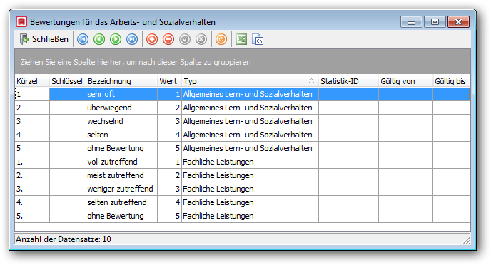Click the grey cancel X icon
This screenshot has height=265, width=491.
pos(201,39)
